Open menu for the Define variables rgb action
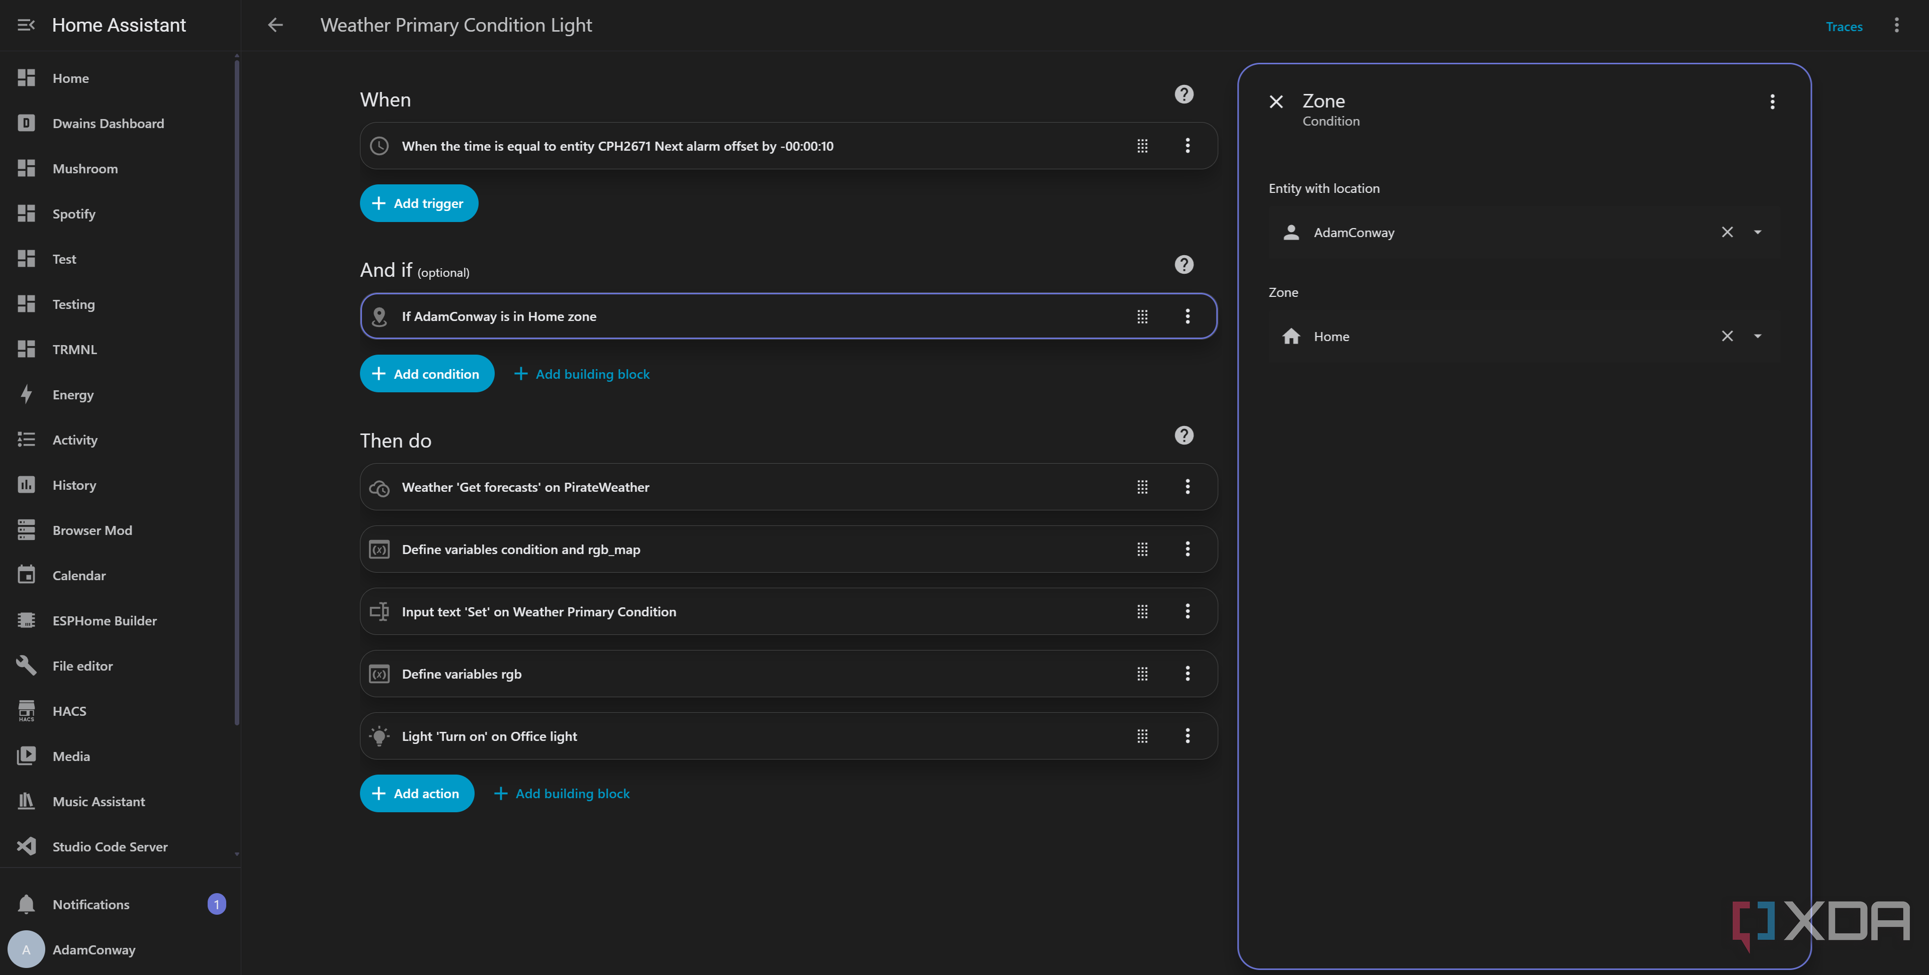Image resolution: width=1929 pixels, height=975 pixels. pyautogui.click(x=1187, y=674)
